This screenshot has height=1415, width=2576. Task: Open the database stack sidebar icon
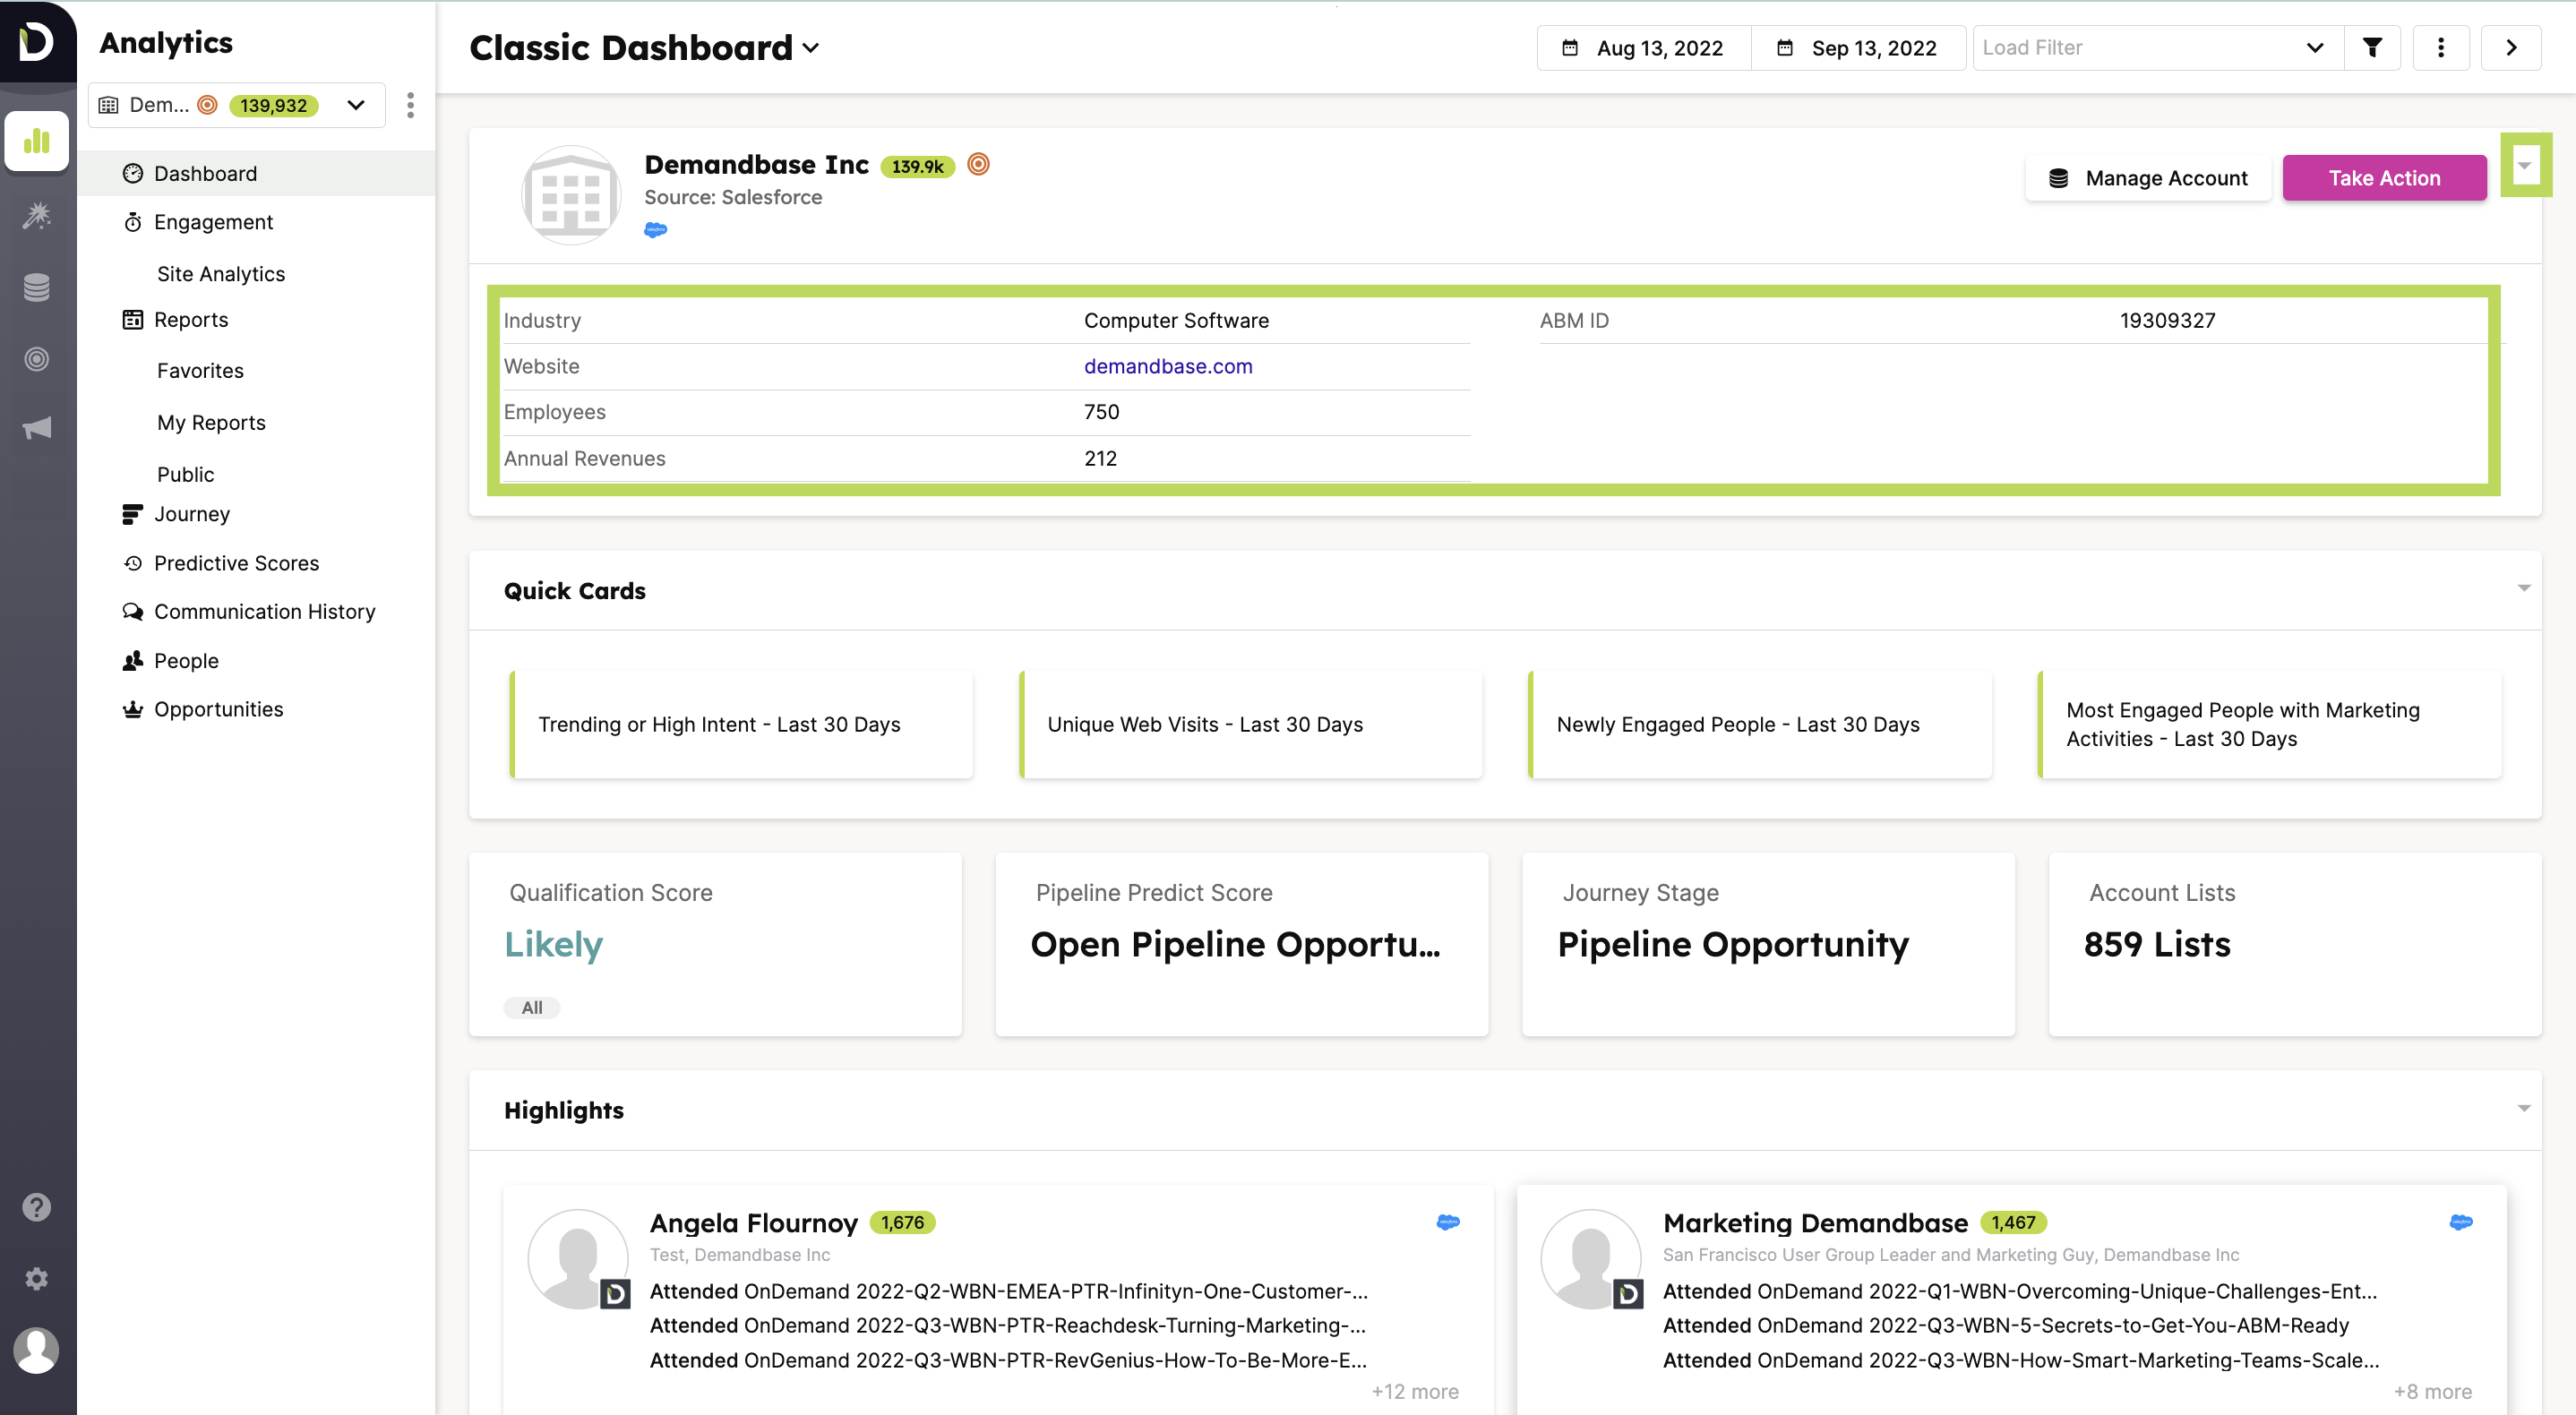(37, 287)
